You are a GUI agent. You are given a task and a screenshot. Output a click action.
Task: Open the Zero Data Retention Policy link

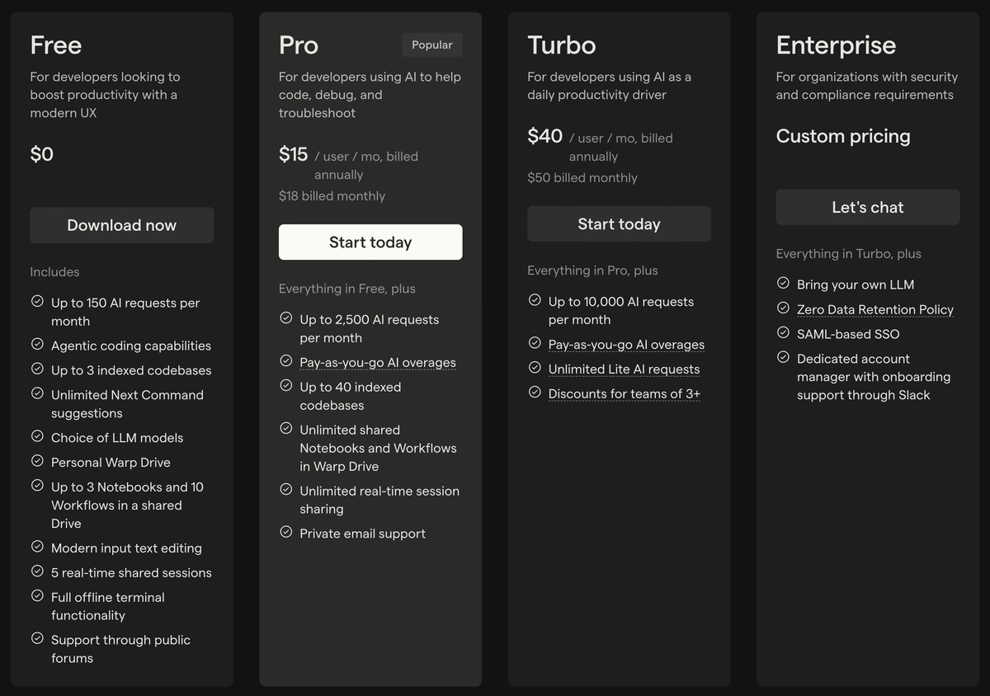874,310
